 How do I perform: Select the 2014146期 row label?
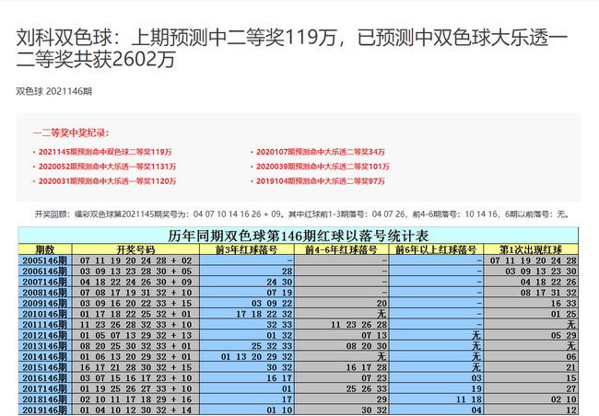[45, 356]
